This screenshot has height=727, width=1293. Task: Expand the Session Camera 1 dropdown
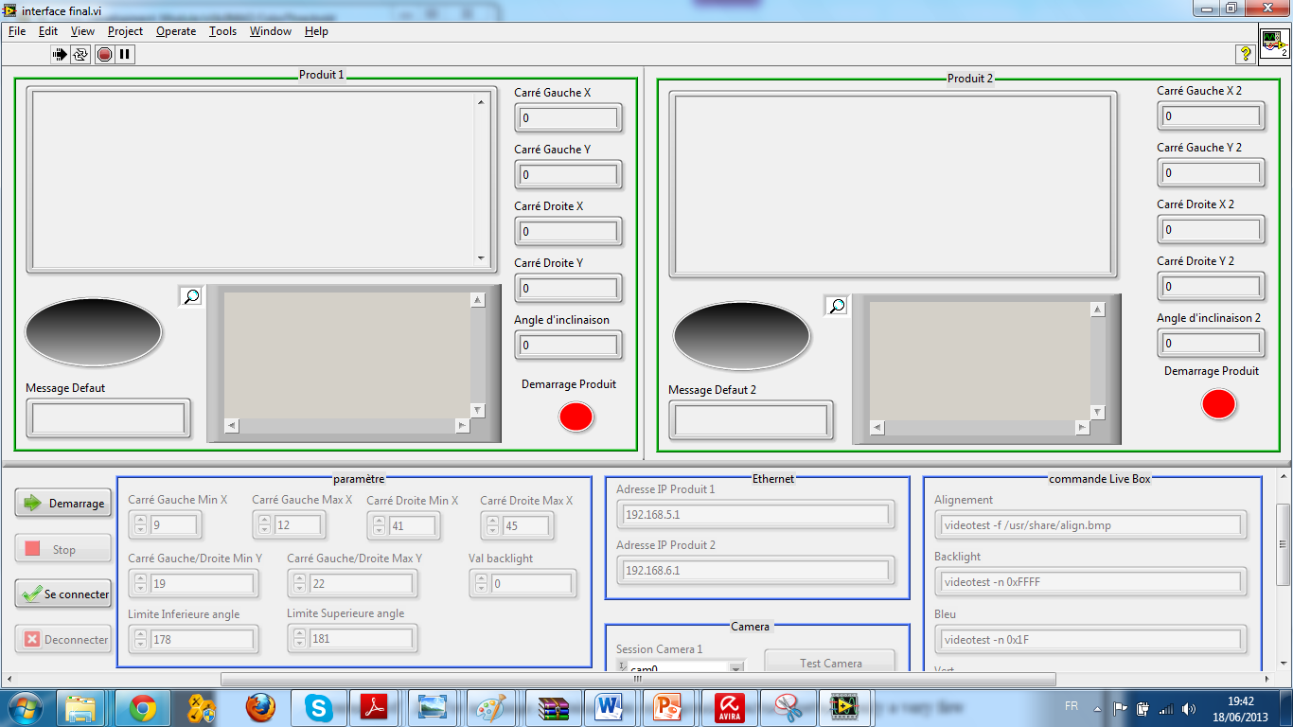[x=735, y=668]
